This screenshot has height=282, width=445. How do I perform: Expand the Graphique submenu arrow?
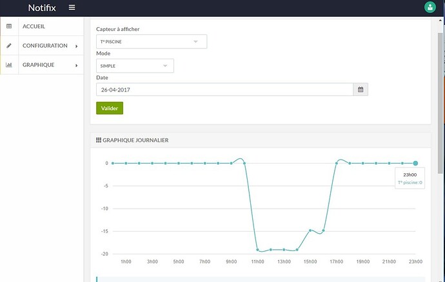tap(76, 66)
